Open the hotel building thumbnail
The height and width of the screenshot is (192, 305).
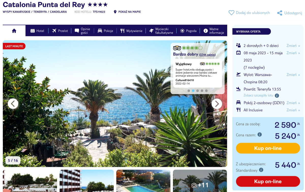[x=87, y=181]
